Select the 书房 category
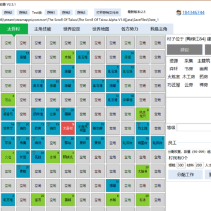211x211 pixels. [189, 69]
